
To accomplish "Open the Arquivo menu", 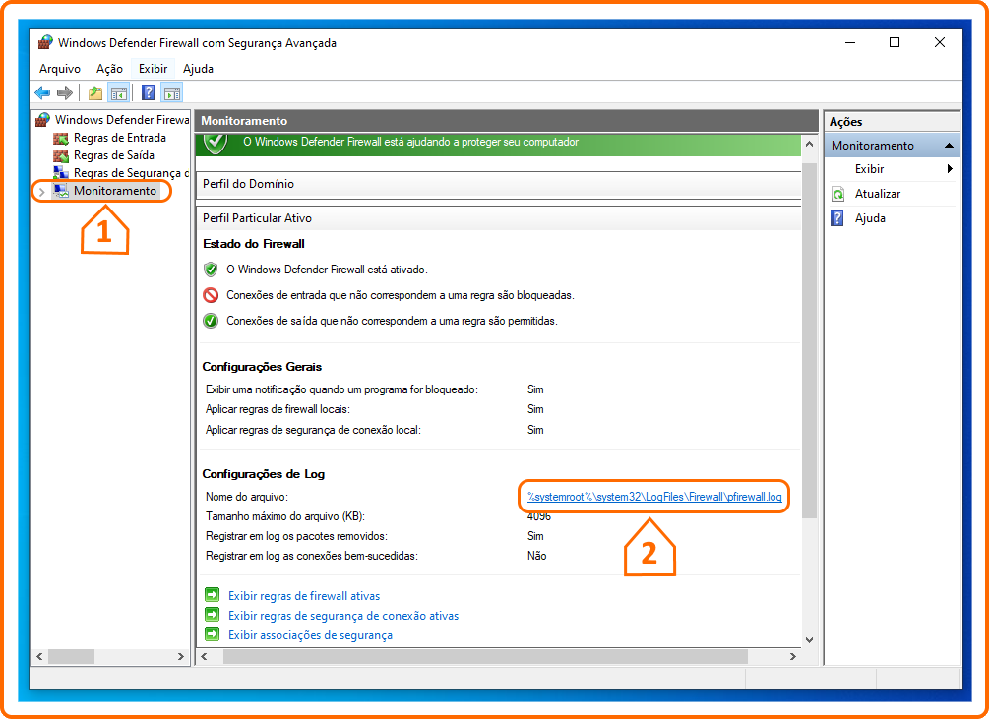I will pos(60,69).
